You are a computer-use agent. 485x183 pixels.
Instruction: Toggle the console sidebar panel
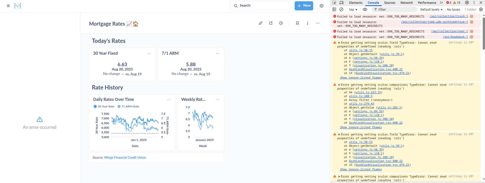tap(334, 10)
